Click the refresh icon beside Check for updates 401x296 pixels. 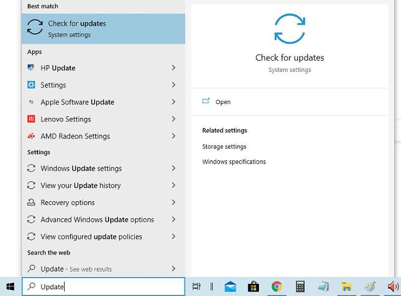[x=35, y=27]
